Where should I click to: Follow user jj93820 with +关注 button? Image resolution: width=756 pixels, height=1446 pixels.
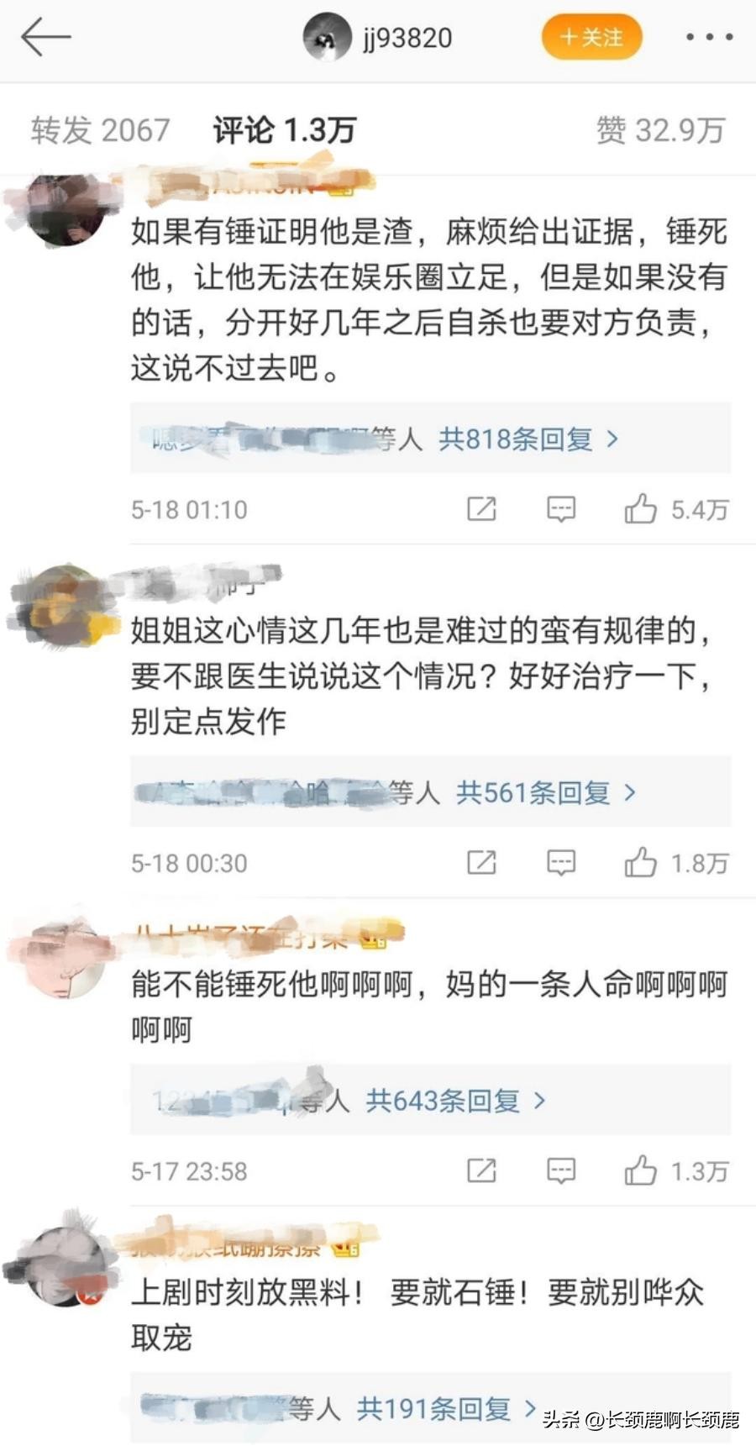(591, 38)
